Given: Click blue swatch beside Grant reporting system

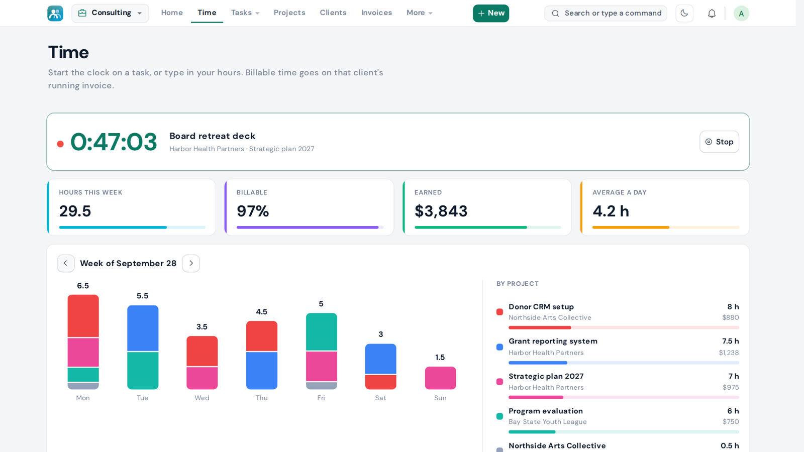Looking at the screenshot, I should pos(499,347).
